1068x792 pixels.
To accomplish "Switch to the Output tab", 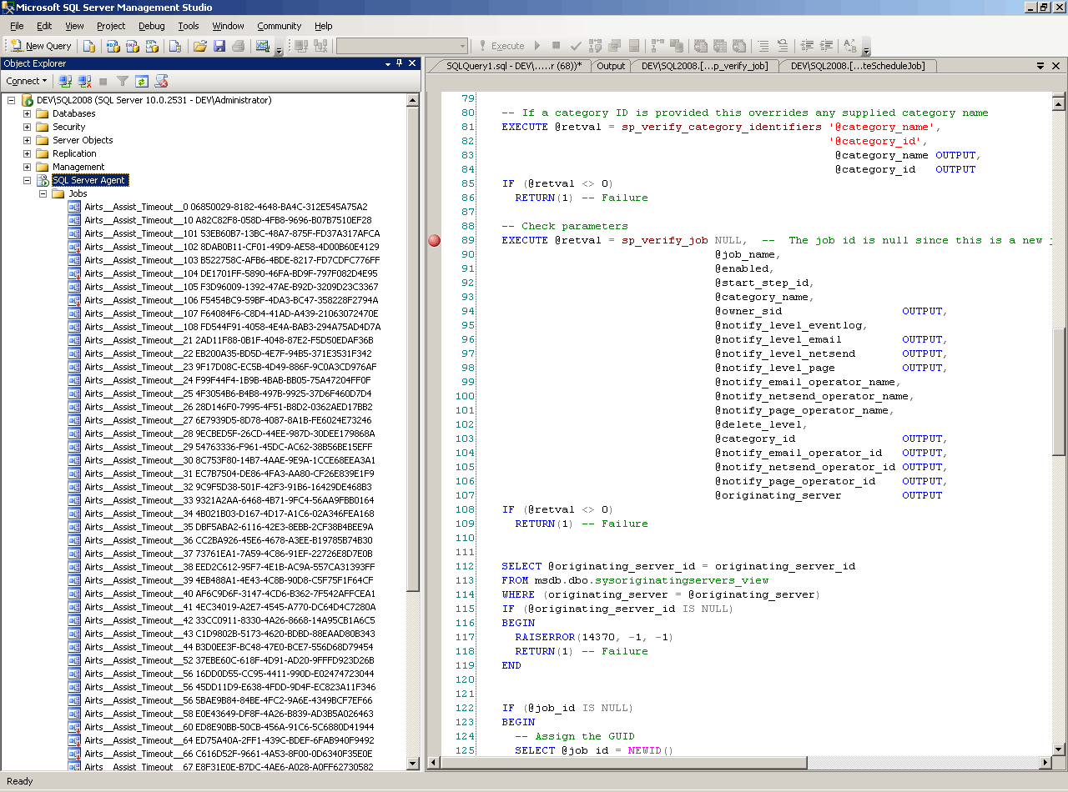I will (611, 66).
